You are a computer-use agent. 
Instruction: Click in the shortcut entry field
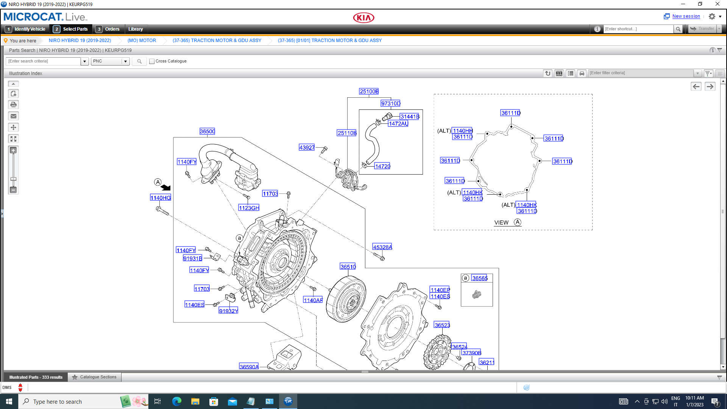(638, 29)
